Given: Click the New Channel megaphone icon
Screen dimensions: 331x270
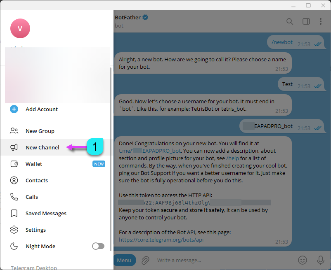Looking at the screenshot, I should tap(14, 147).
